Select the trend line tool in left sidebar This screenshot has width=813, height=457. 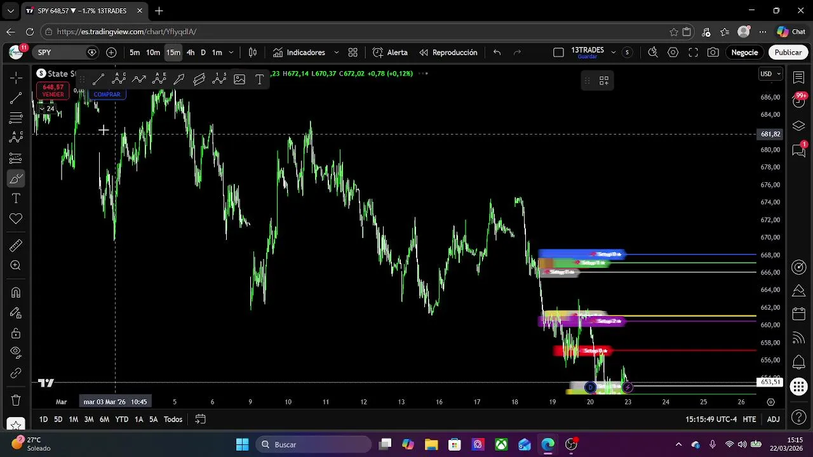point(16,98)
